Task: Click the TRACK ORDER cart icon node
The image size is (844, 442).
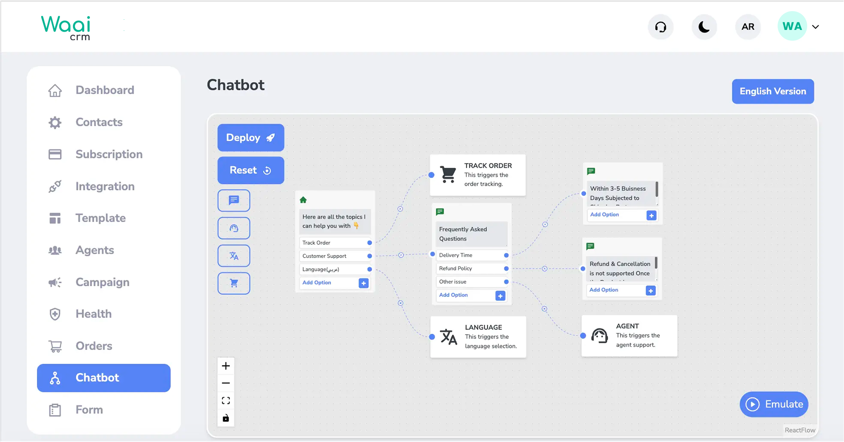Action: point(448,175)
